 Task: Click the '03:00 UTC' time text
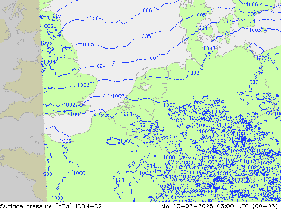click(233, 206)
